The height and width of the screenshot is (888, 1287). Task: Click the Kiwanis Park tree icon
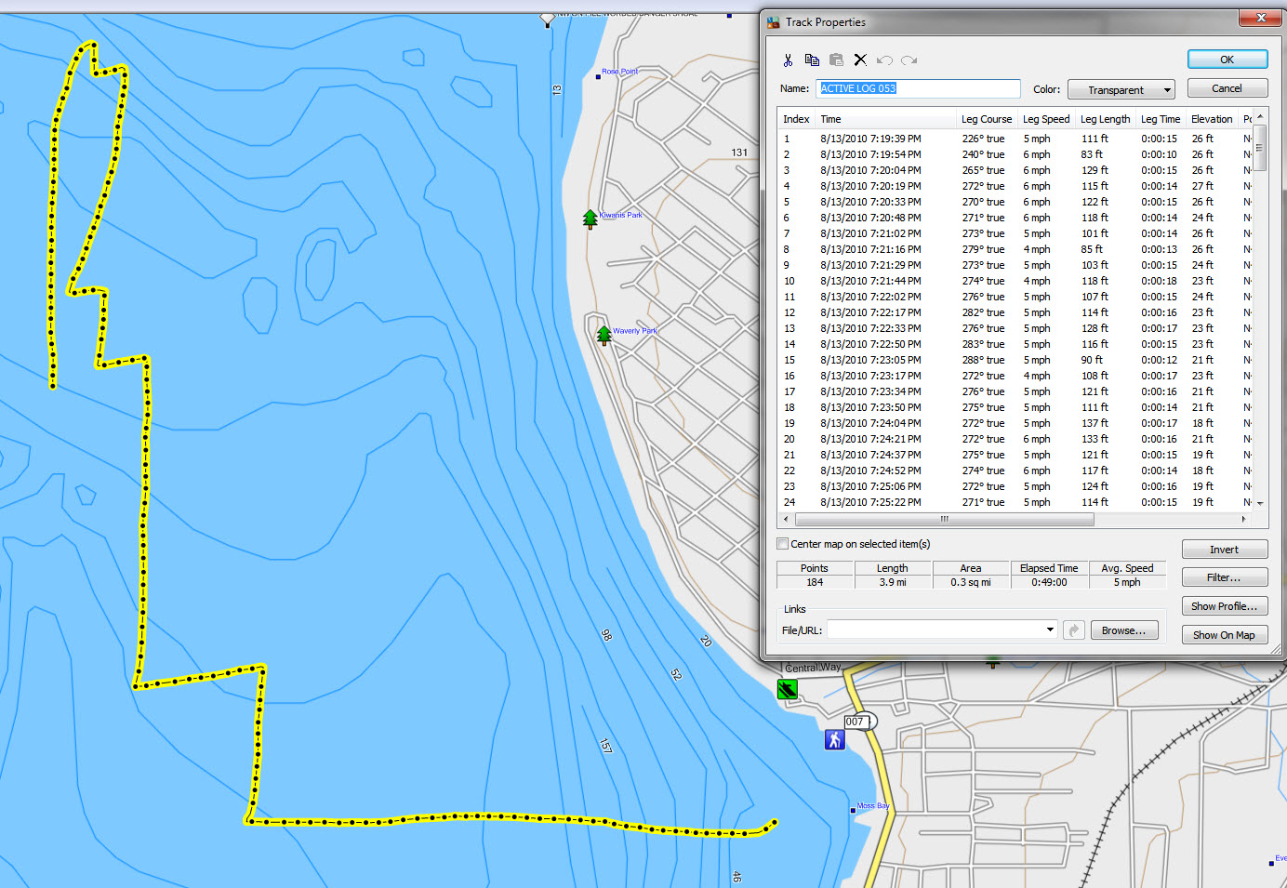coord(590,219)
